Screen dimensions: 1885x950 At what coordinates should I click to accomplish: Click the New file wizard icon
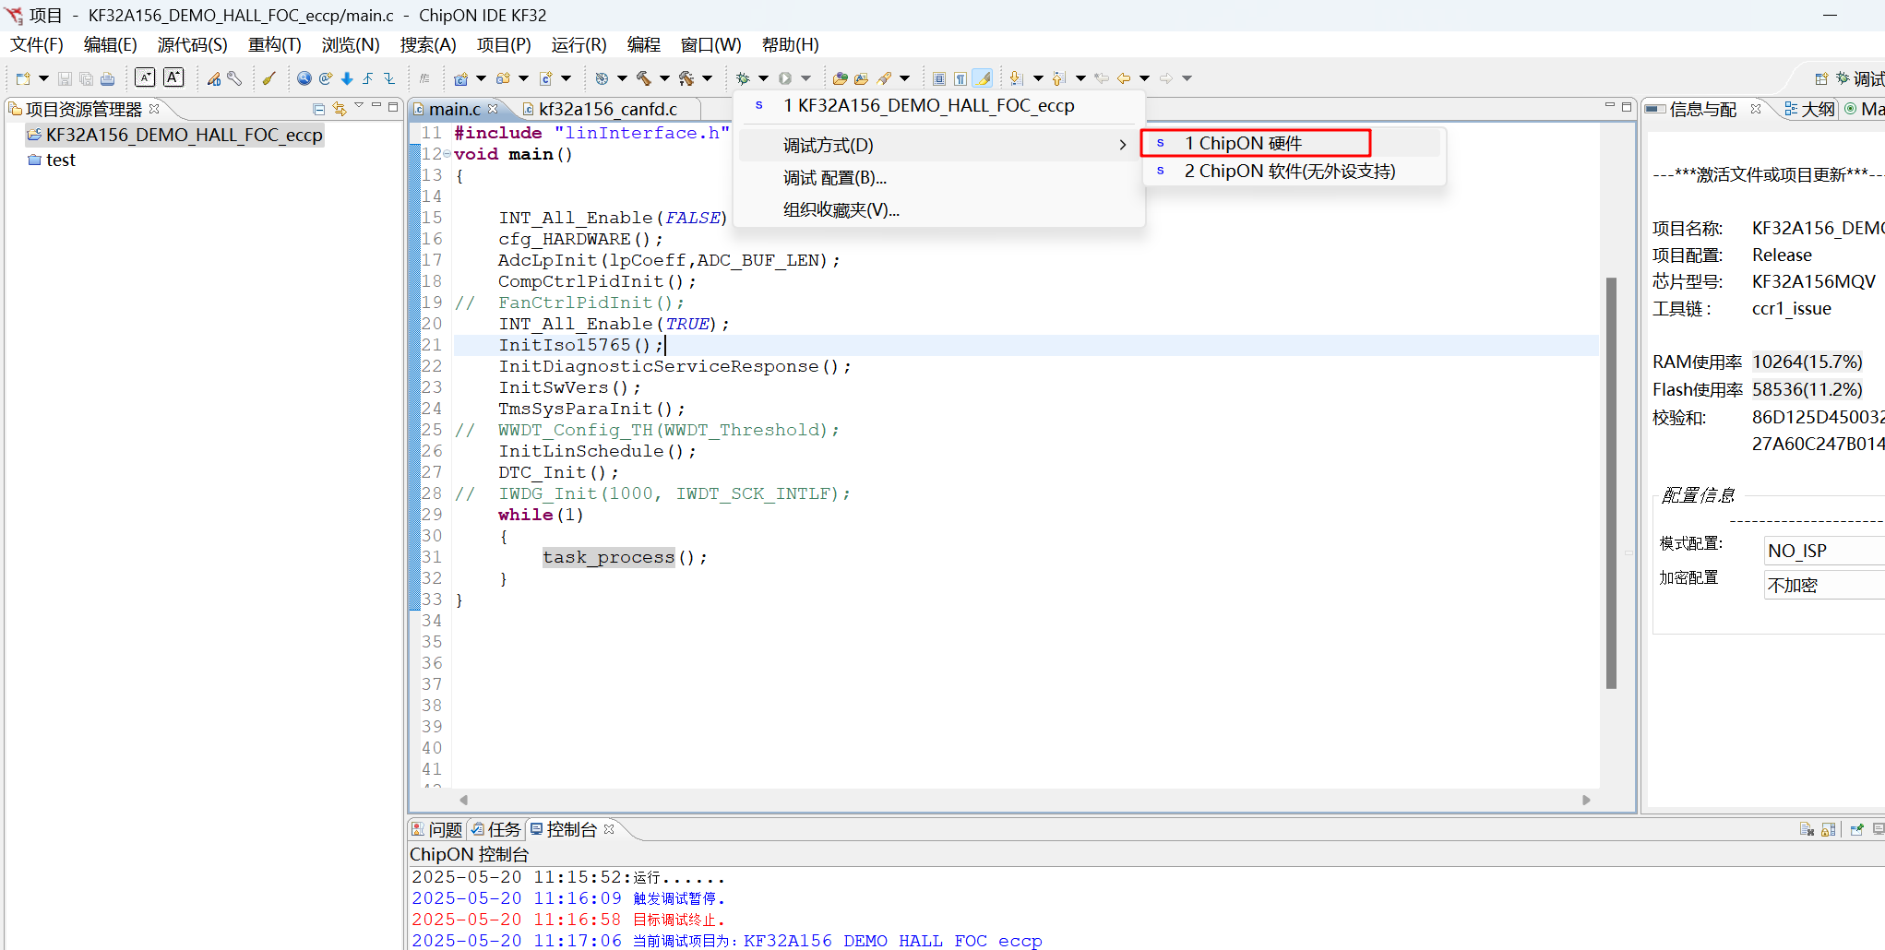click(23, 78)
